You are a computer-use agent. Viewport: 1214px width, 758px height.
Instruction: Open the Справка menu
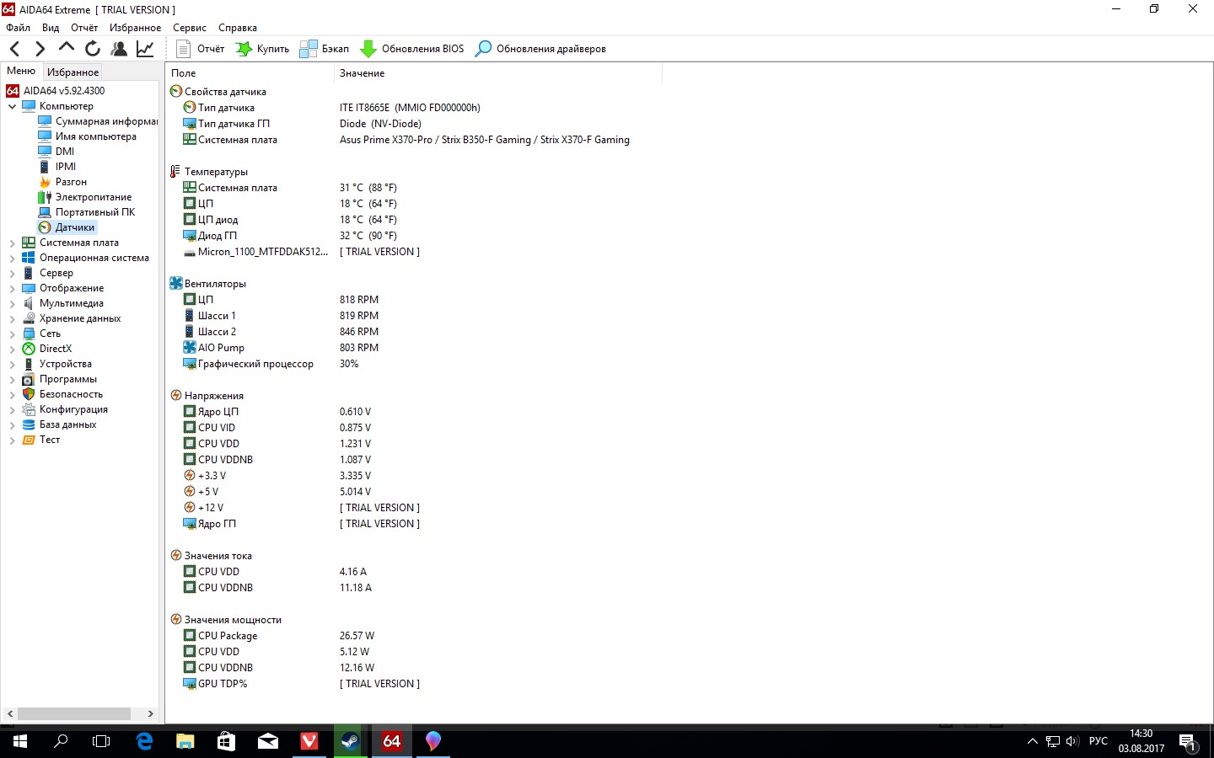(238, 28)
